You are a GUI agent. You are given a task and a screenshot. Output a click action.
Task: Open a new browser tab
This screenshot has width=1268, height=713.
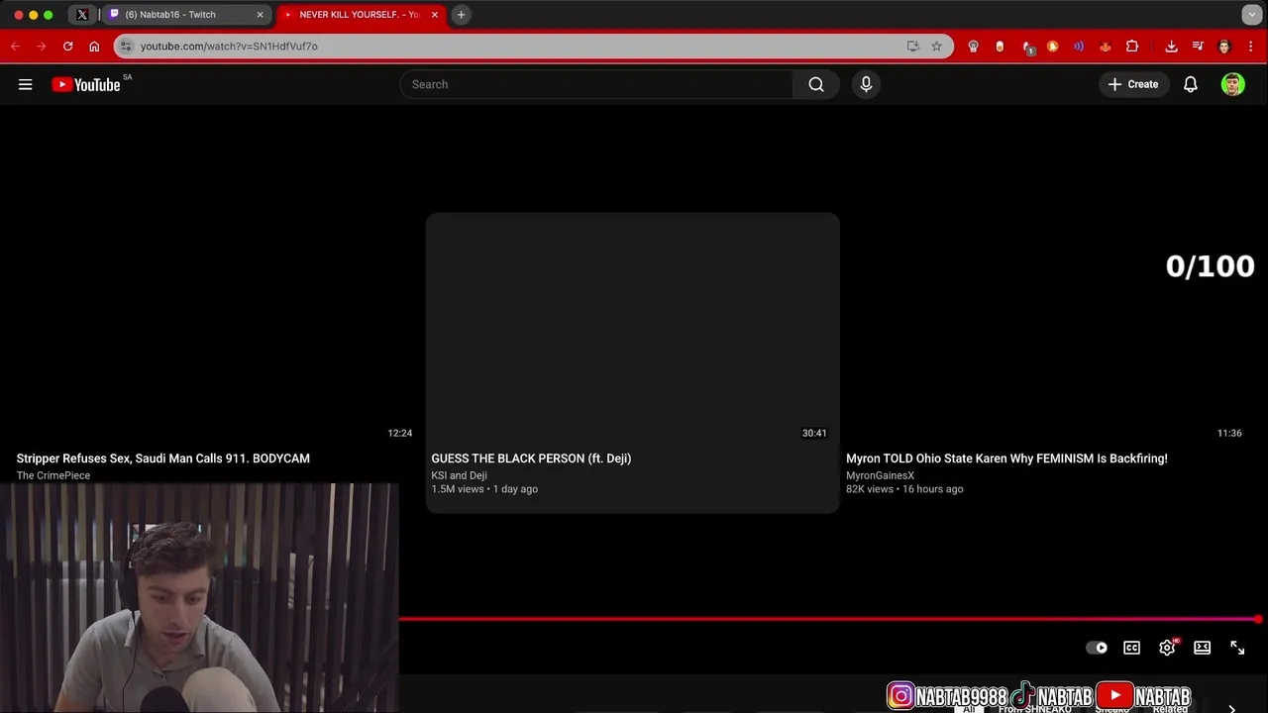(461, 15)
